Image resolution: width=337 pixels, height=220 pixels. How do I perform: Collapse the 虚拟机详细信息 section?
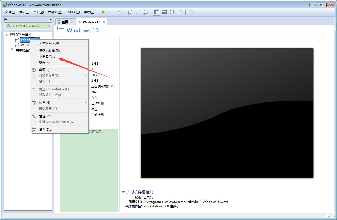[x=124, y=192]
